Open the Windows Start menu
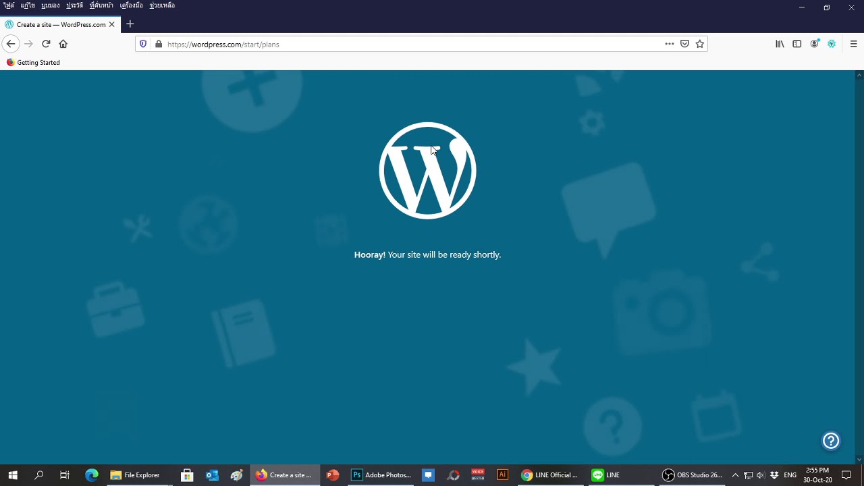The height and width of the screenshot is (486, 864). pos(12,475)
